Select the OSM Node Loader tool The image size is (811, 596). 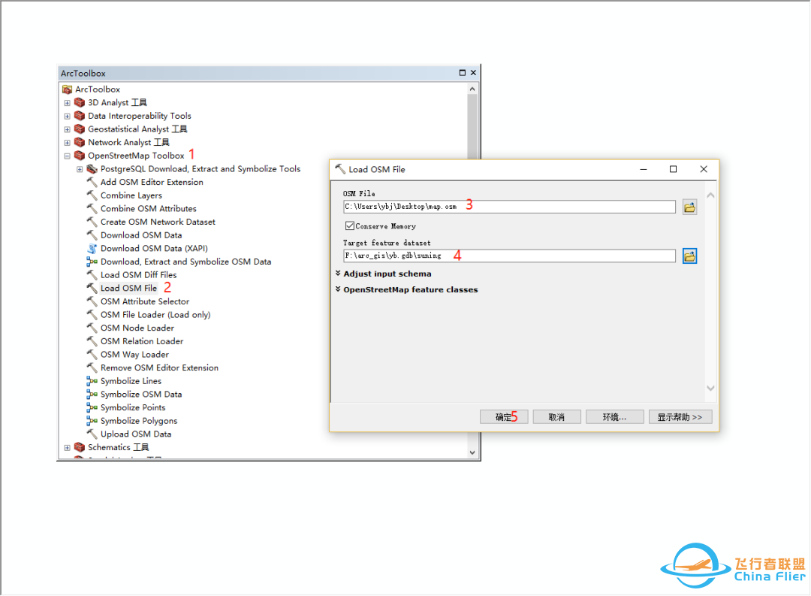pyautogui.click(x=137, y=328)
